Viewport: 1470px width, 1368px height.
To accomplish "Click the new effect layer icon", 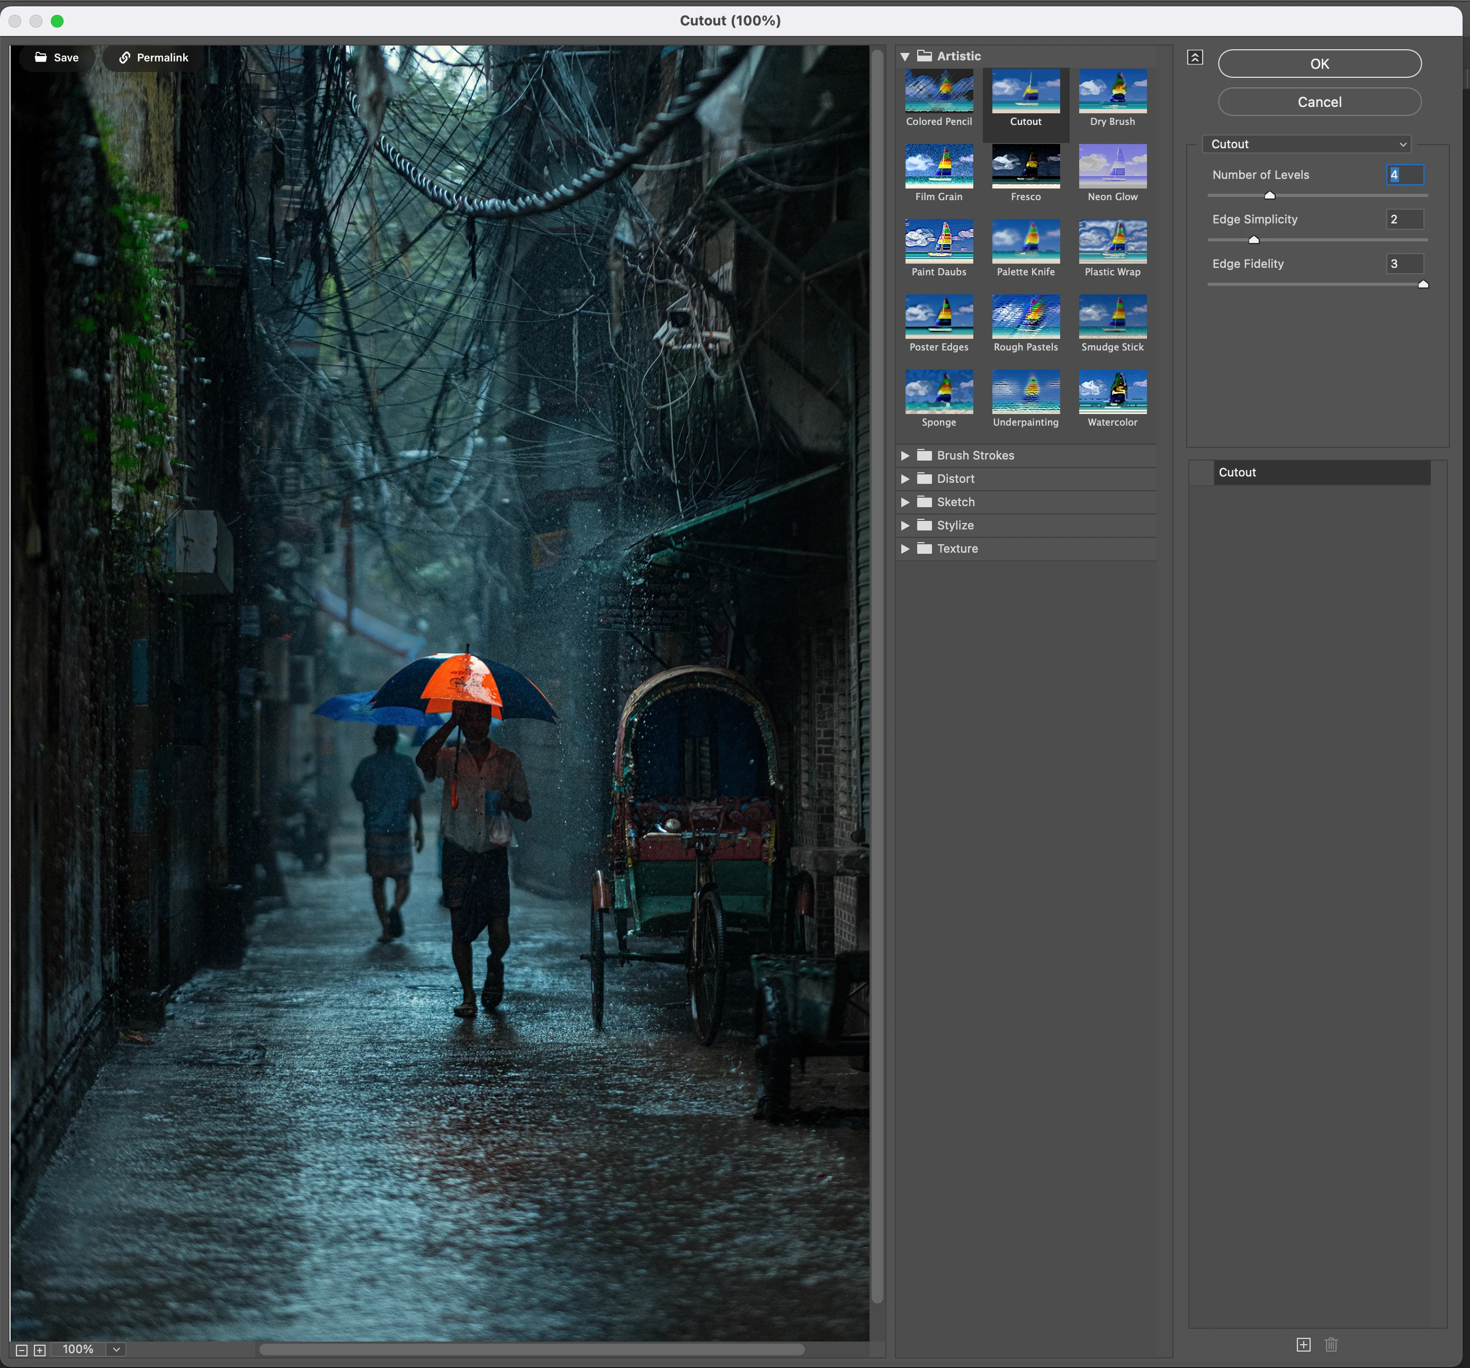I will click(1303, 1344).
